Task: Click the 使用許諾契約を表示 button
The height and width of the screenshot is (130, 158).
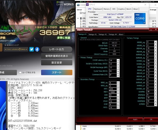Action: tap(57, 56)
